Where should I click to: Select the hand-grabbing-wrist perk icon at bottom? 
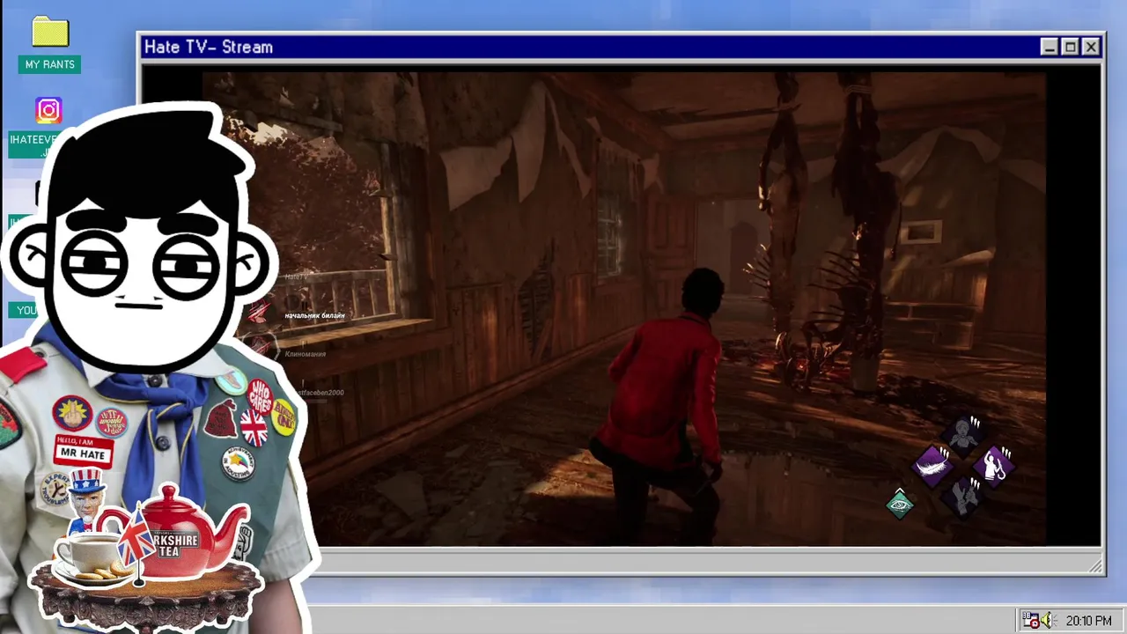coord(964,496)
